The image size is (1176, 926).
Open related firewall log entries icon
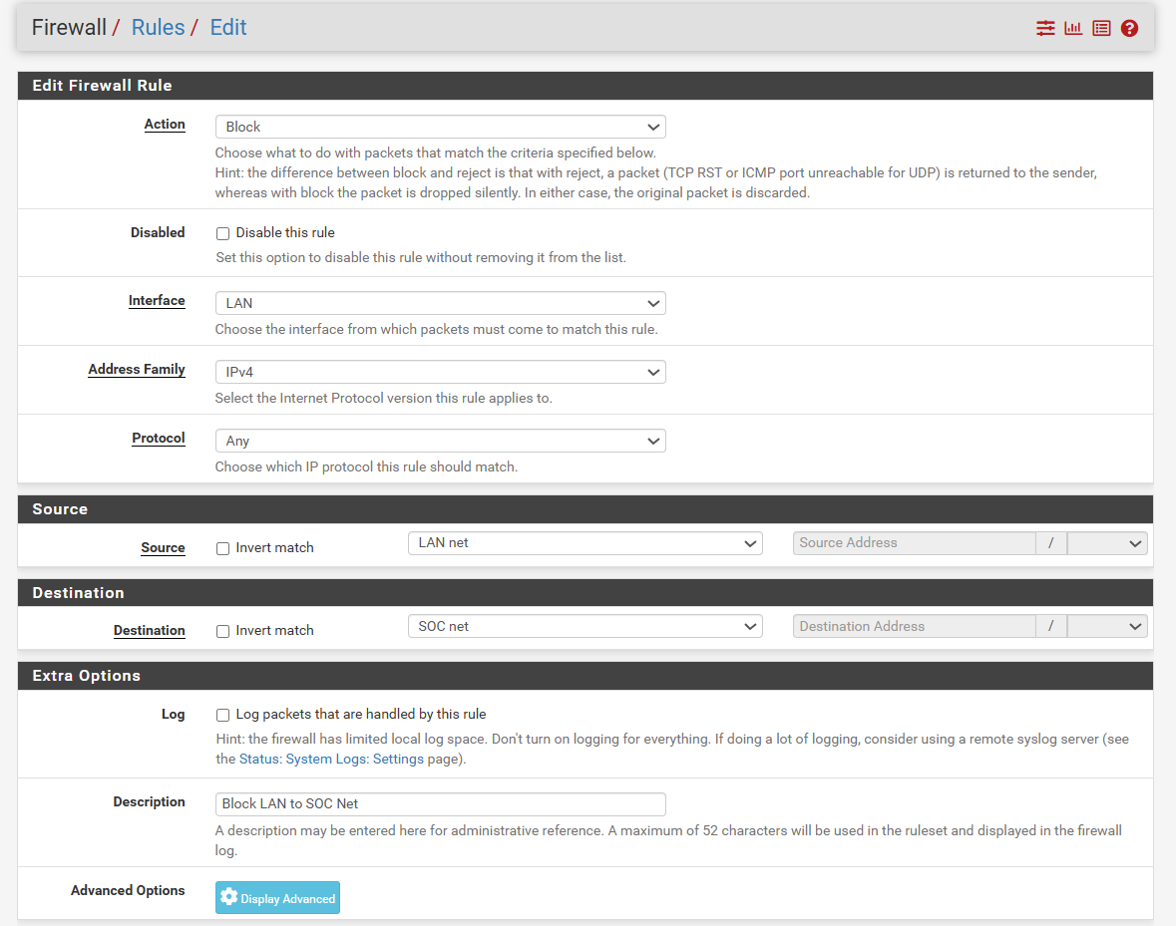coord(1101,28)
